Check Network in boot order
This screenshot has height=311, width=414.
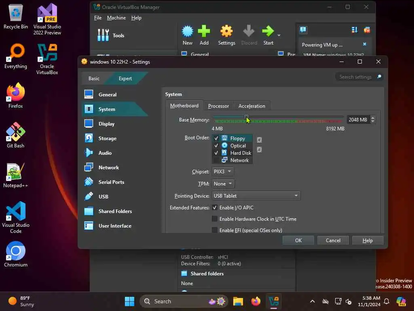[216, 160]
